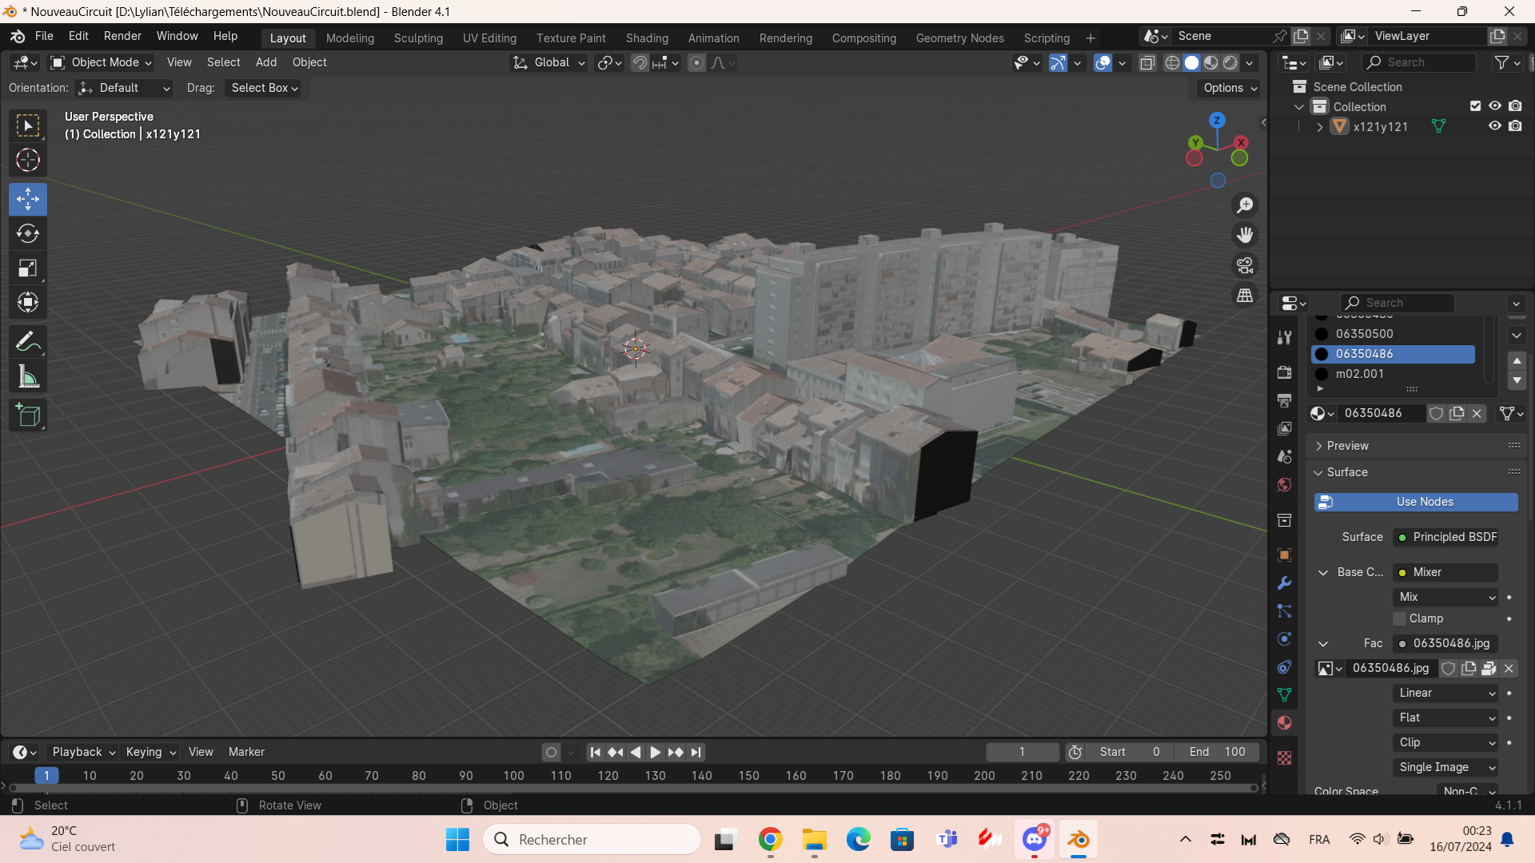
Task: Uncheck the Collection exclude checkbox
Action: click(1475, 106)
